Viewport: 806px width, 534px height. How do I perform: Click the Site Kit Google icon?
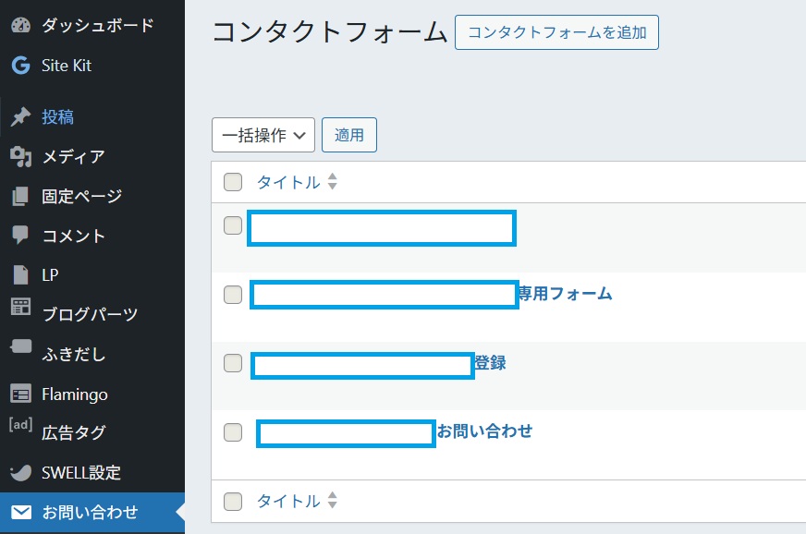(x=20, y=66)
